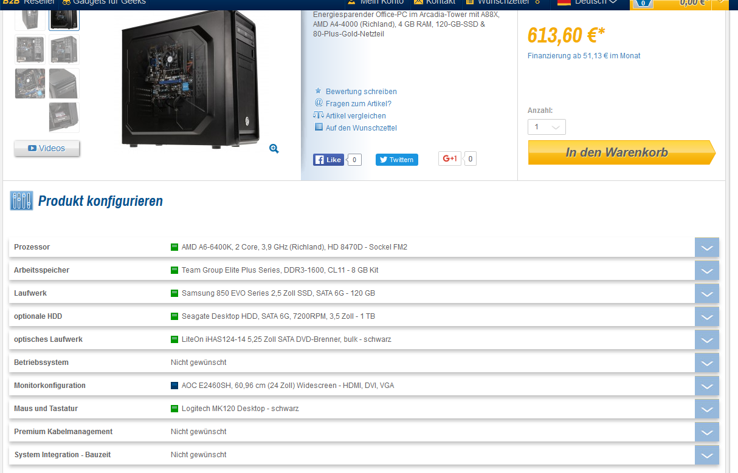Open B2B Reseller top link
The width and height of the screenshot is (738, 473).
click(x=29, y=2)
